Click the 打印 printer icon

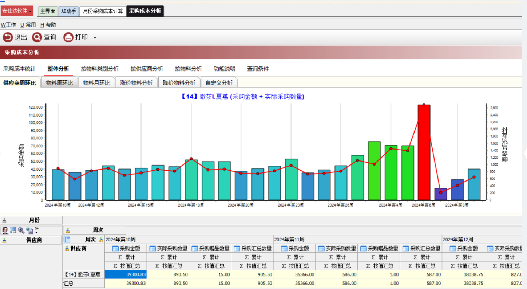point(68,37)
